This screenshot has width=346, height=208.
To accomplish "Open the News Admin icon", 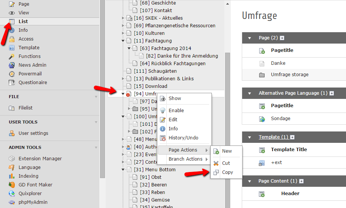I will point(12,65).
